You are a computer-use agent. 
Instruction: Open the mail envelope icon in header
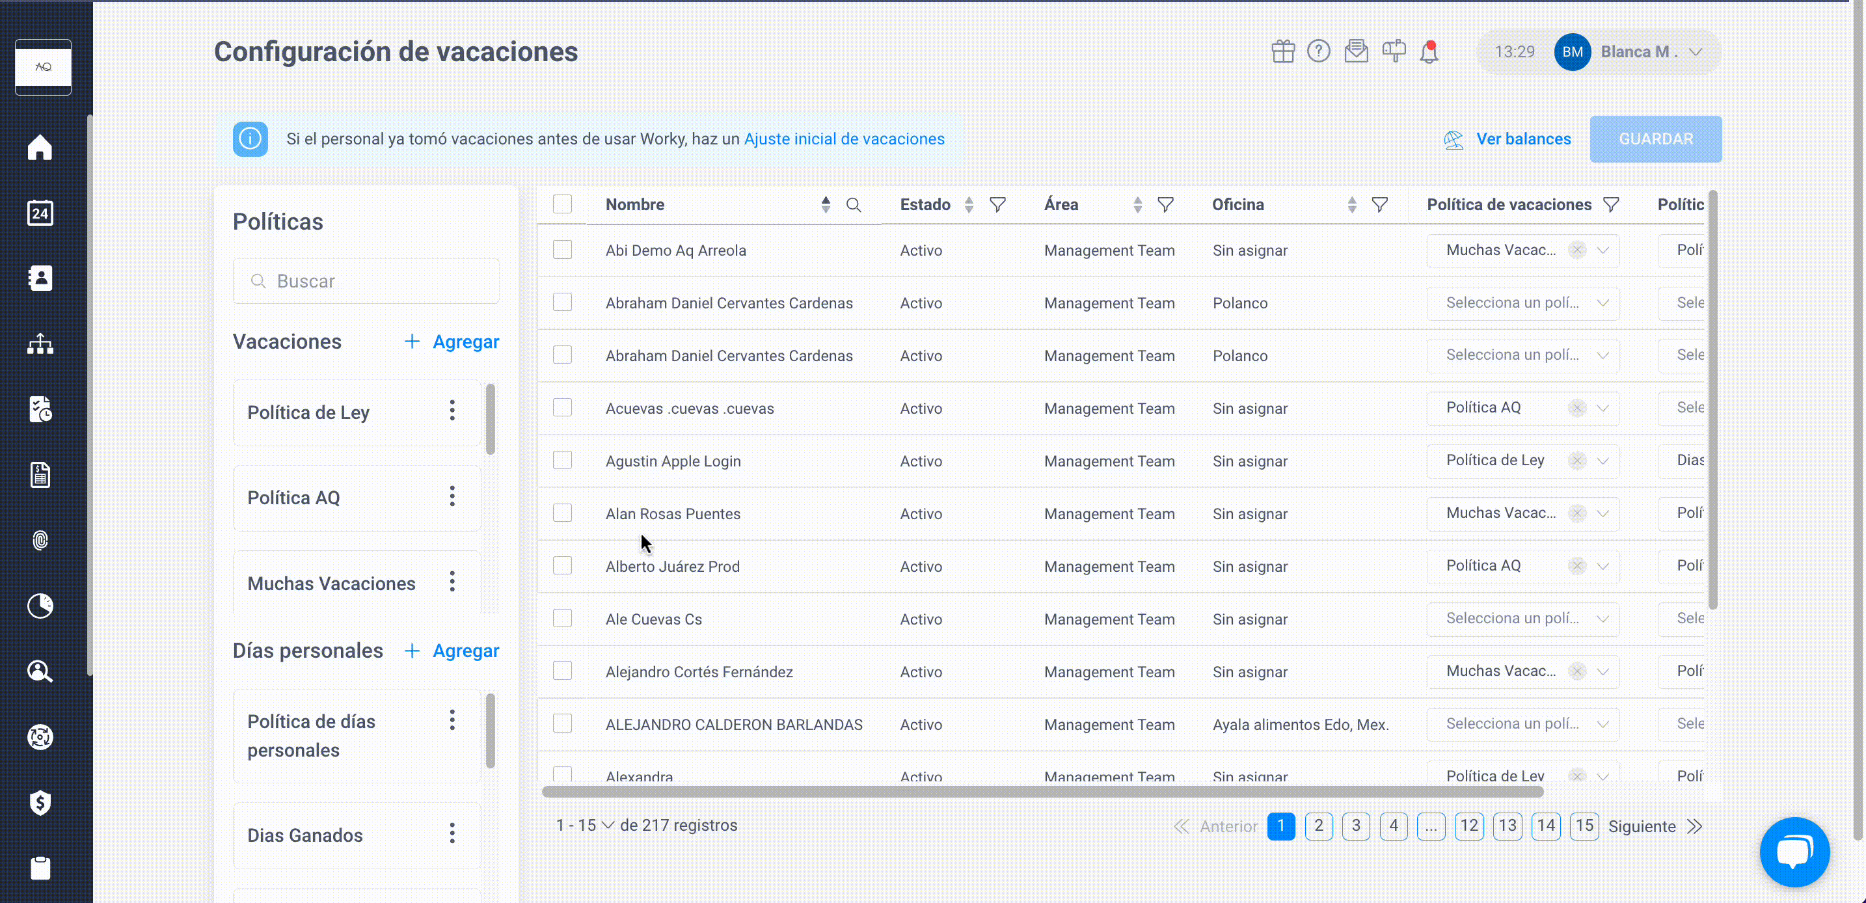(x=1356, y=51)
